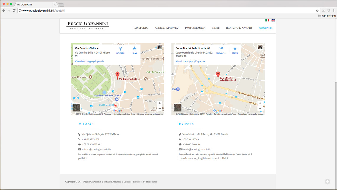Zoom in on the Brescia map
Screen dimensions: 337x190
[260, 103]
